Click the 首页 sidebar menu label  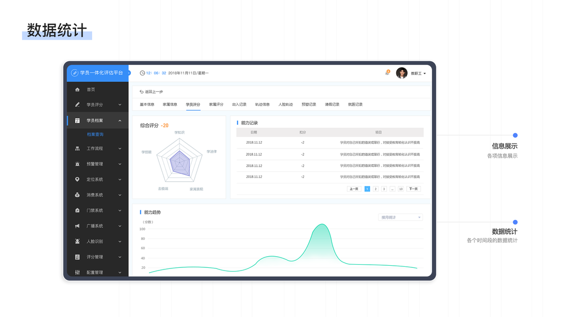[91, 89]
